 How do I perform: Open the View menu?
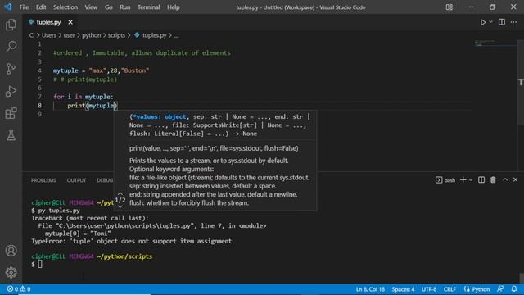click(91, 7)
